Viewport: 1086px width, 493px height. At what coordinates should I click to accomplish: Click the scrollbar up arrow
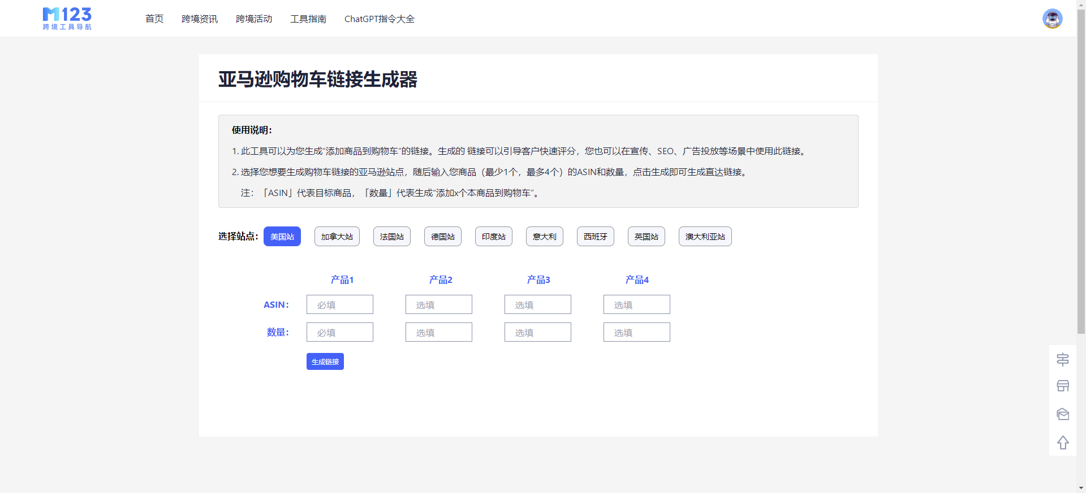[1081, 4]
